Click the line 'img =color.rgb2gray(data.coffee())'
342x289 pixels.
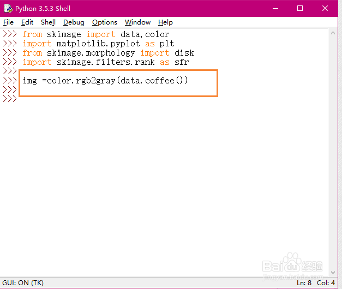(x=105, y=81)
